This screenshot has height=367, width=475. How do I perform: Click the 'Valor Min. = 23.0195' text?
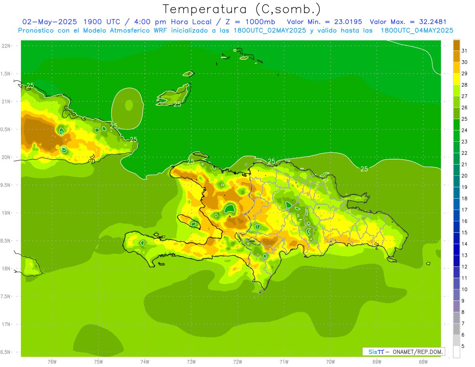[325, 21]
